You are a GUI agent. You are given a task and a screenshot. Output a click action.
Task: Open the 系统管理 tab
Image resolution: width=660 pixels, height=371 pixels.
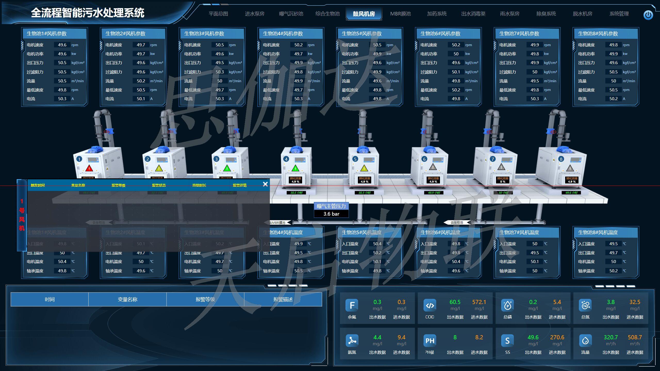point(619,14)
